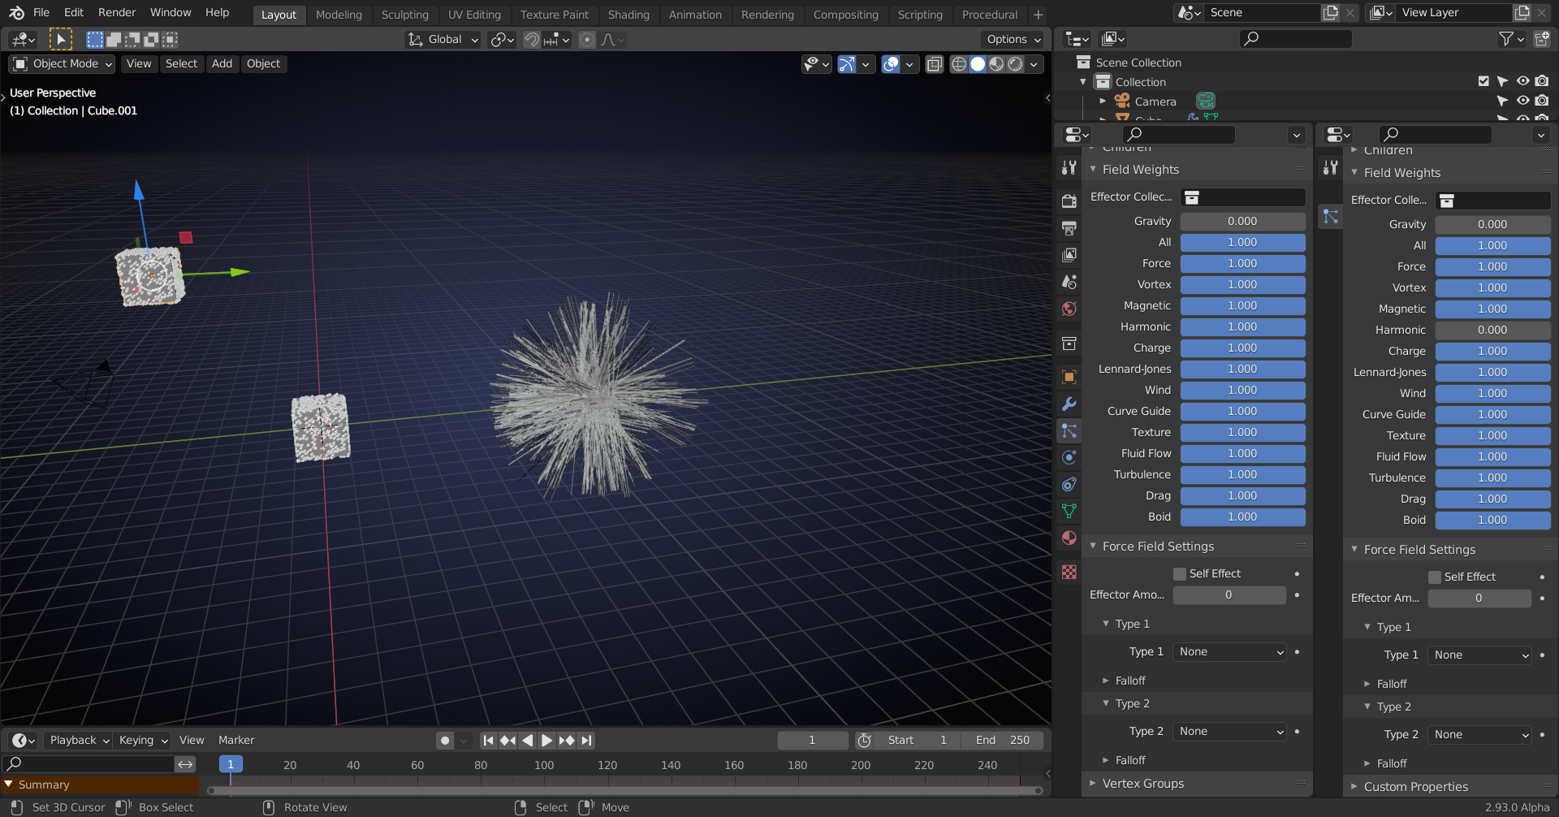Click the Options button in viewport
This screenshot has width=1559, height=817.
click(x=1013, y=40)
